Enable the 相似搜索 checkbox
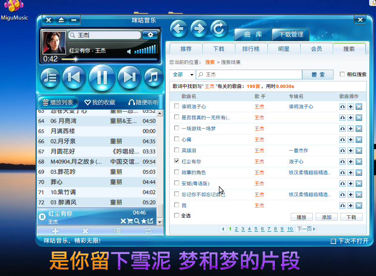This screenshot has width=376, height=276. pyautogui.click(x=342, y=74)
